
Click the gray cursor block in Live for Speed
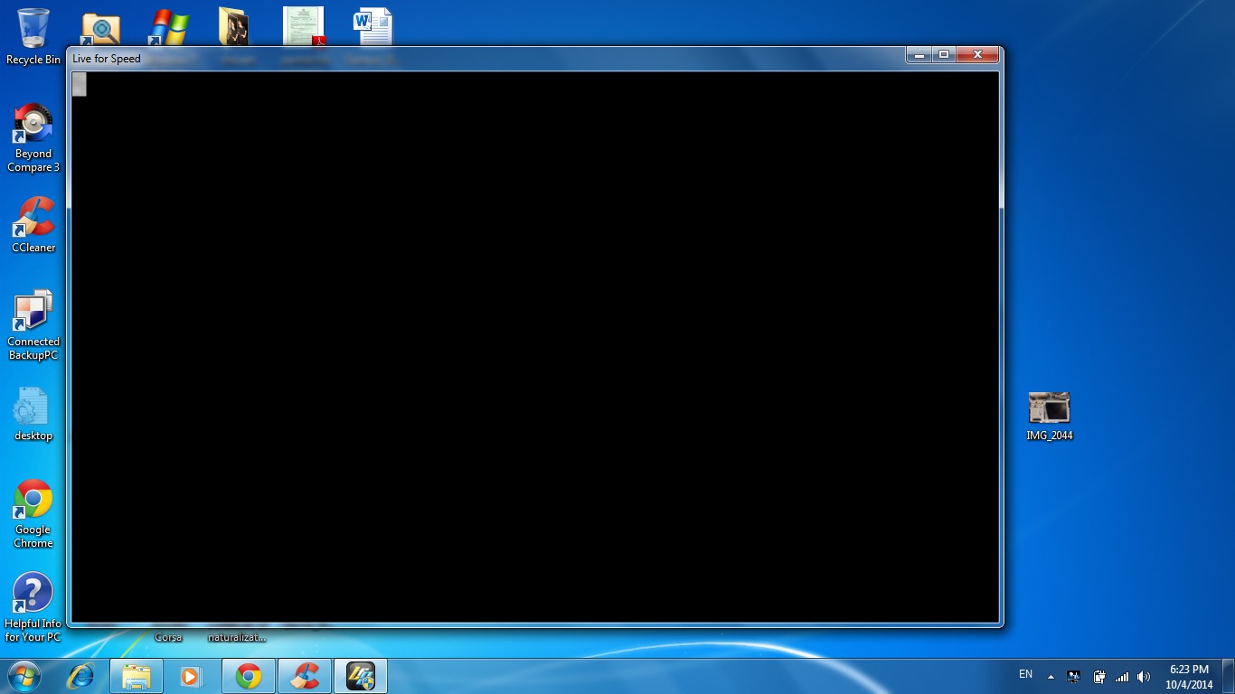[80, 84]
